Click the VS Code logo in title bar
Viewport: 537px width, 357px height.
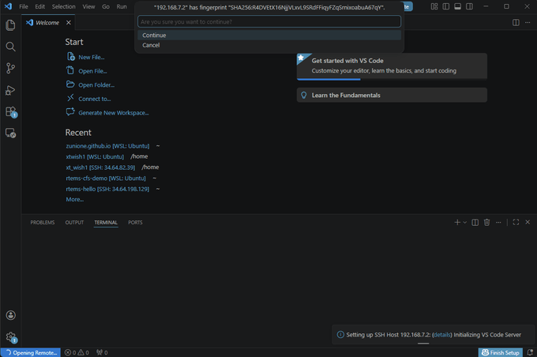(x=8, y=6)
